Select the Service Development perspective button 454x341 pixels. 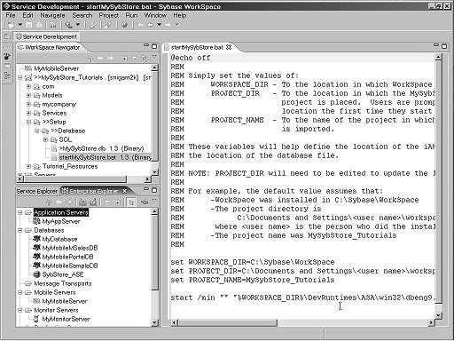pos(47,36)
